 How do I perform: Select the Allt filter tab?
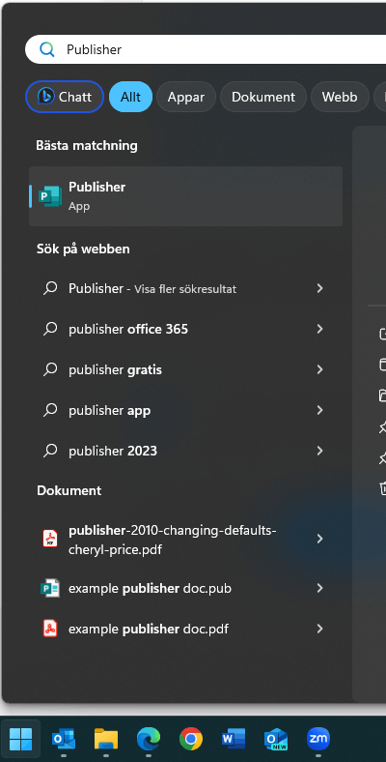(130, 97)
